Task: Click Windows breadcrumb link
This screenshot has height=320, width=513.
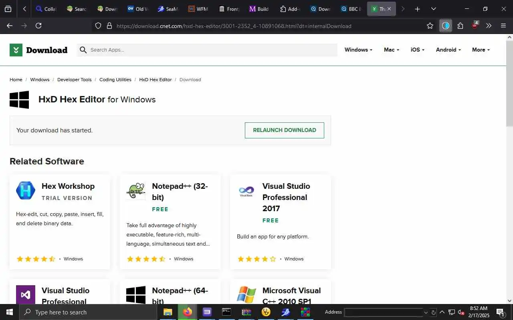Action: coord(40,80)
